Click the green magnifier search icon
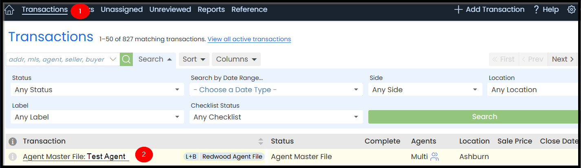Image resolution: width=581 pixels, height=168 pixels. pos(126,60)
